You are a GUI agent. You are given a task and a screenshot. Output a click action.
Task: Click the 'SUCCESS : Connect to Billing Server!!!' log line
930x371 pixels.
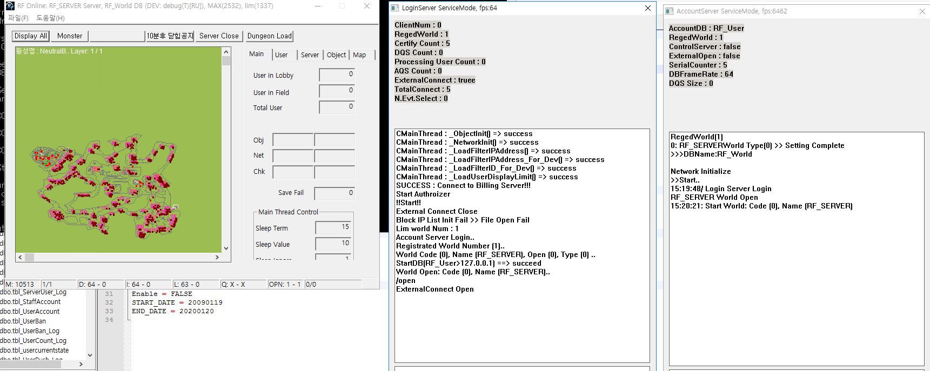[x=464, y=185]
